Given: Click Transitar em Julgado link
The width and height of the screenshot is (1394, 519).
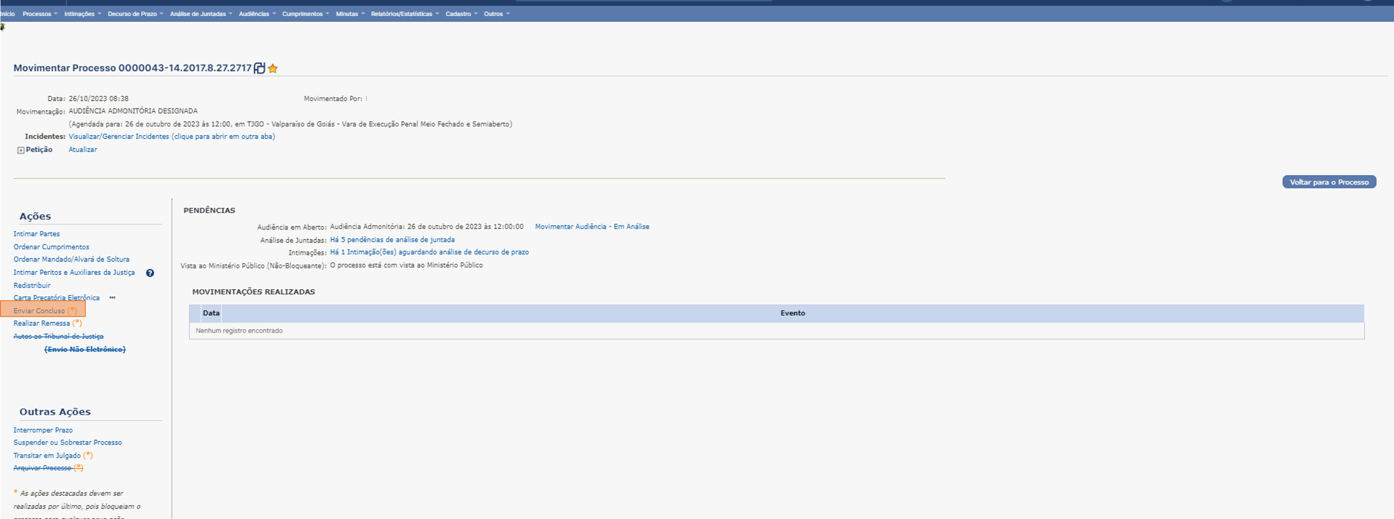Looking at the screenshot, I should coord(47,456).
